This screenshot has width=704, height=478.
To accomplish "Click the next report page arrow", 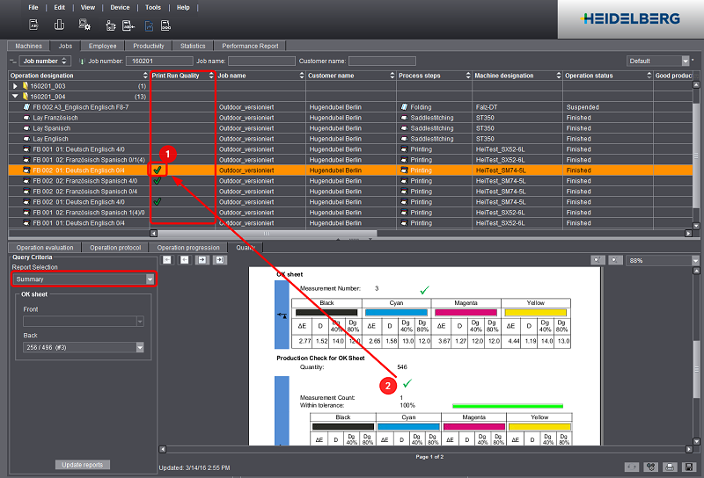I will [202, 260].
